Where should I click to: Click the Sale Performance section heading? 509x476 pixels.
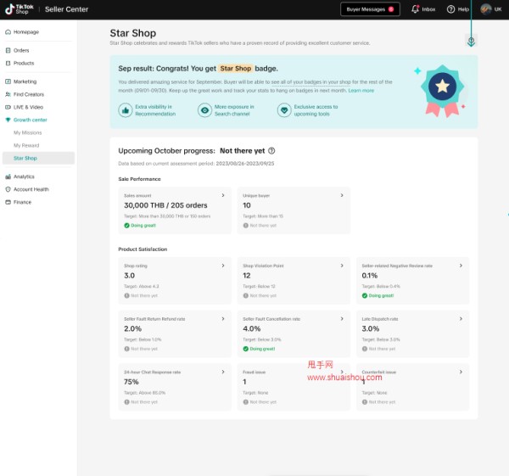tap(140, 179)
